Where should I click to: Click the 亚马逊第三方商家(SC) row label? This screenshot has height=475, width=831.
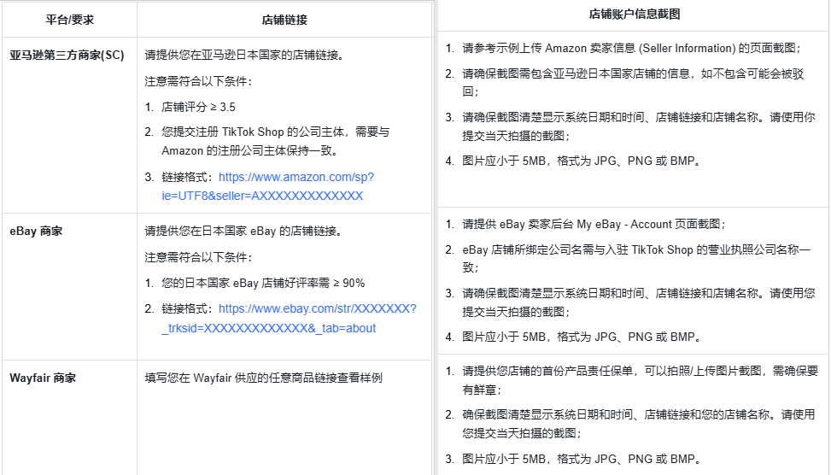pyautogui.click(x=67, y=56)
